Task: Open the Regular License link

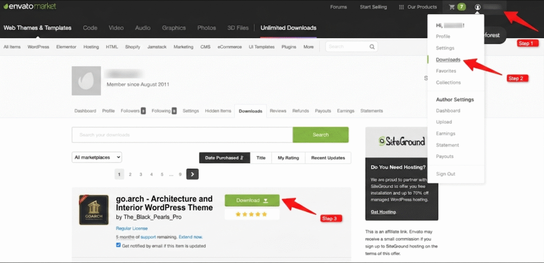Action: tap(132, 229)
